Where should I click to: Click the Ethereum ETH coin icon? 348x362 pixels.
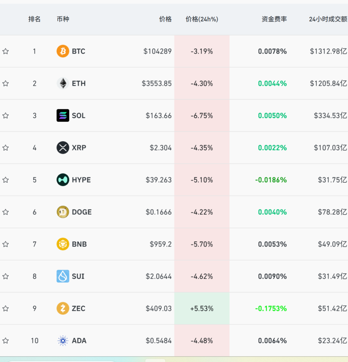point(63,84)
